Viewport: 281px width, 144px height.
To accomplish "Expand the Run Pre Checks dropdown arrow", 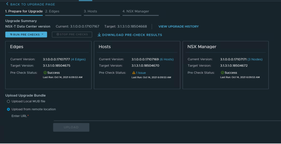I will coord(43,35).
